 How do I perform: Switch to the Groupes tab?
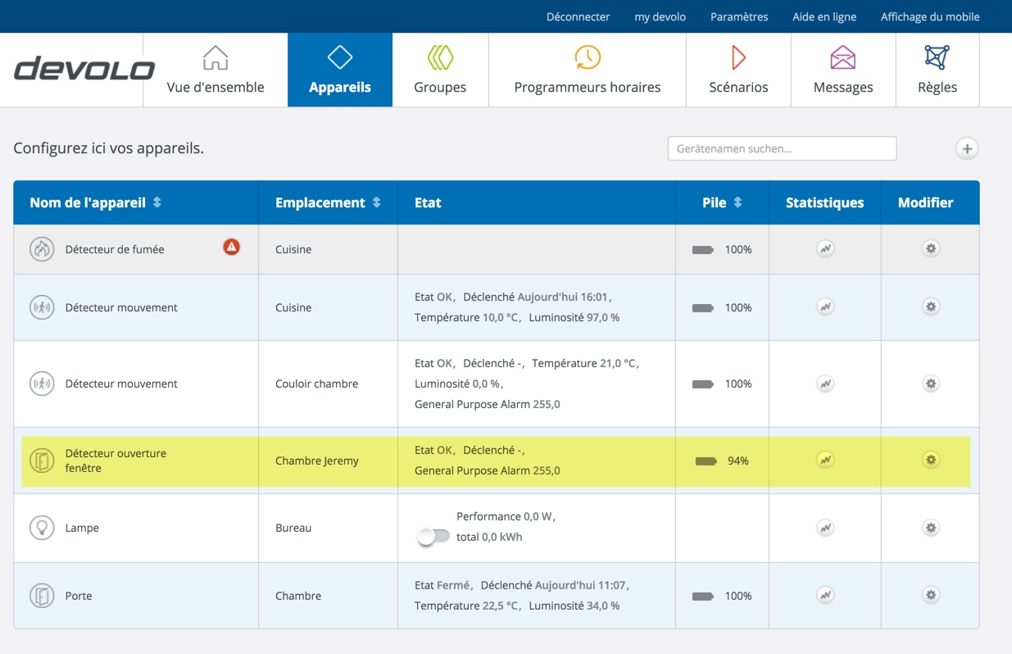click(x=440, y=70)
